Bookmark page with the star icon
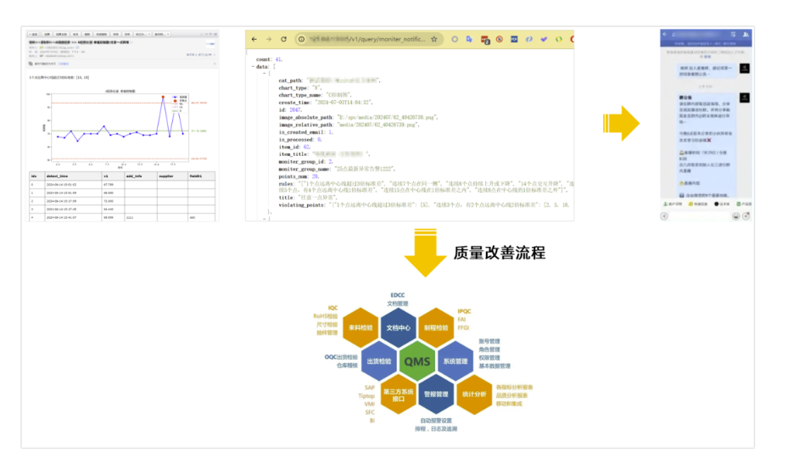The image size is (788, 458). pos(434,39)
